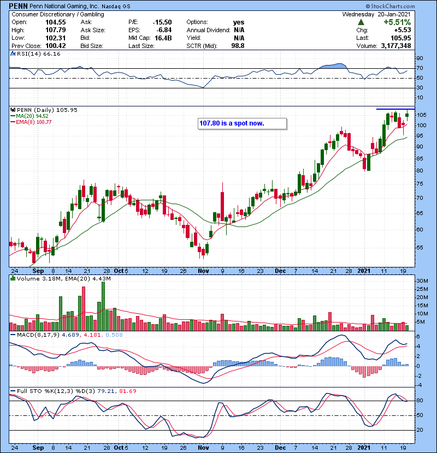Click the Volume 3.18M, EMA(20) 4.43M label

coord(63,278)
